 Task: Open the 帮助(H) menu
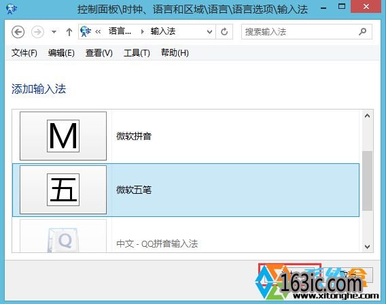coord(175,53)
